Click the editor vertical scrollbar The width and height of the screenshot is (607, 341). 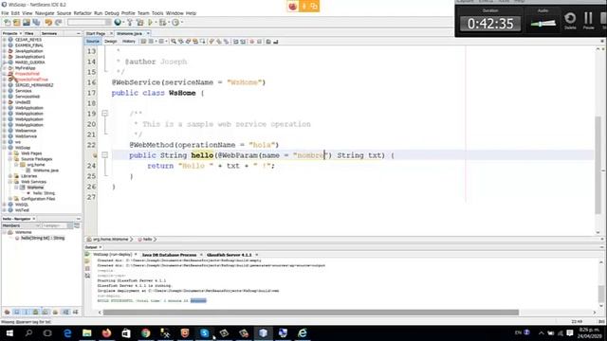[x=598, y=165]
